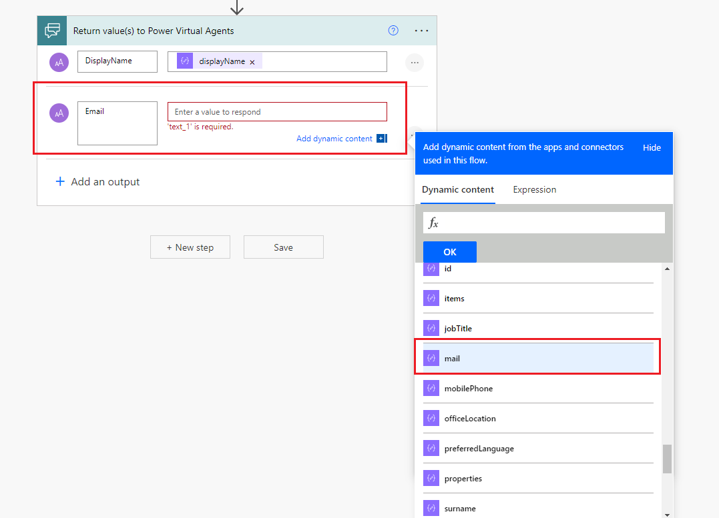Viewport: 719px width, 518px height.
Task: Save the flow
Action: pos(283,247)
